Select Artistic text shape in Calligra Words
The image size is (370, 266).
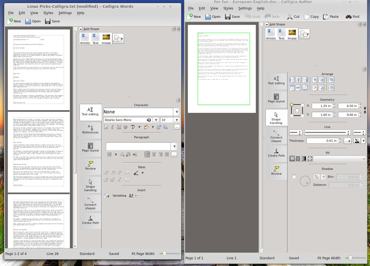(x=85, y=39)
